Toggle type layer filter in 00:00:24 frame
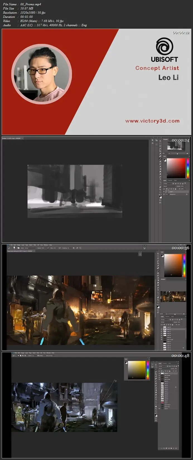Viewport: 193px width, 460px height. click(178, 183)
